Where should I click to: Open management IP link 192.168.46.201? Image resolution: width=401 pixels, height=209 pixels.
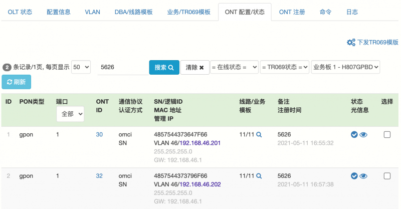pyautogui.click(x=201, y=143)
